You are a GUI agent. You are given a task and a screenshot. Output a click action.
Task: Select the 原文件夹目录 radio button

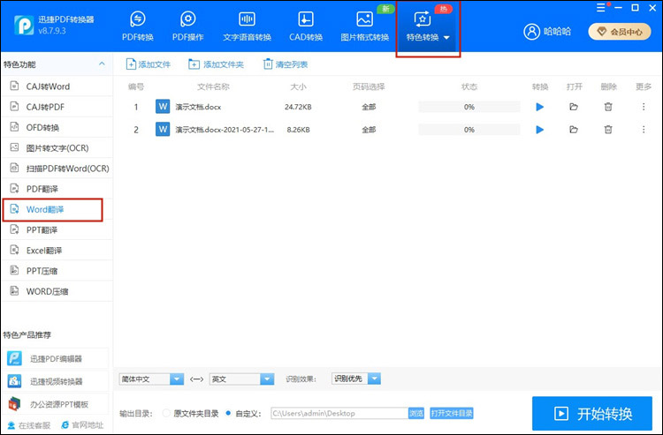coord(166,413)
